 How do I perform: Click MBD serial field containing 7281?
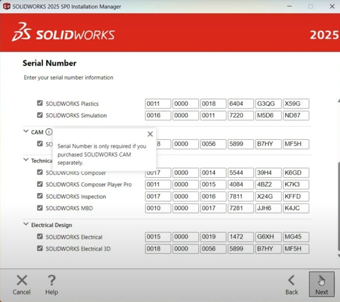(x=240, y=208)
